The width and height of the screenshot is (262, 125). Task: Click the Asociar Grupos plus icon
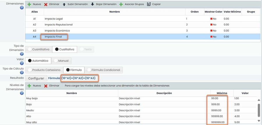tap(121, 4)
